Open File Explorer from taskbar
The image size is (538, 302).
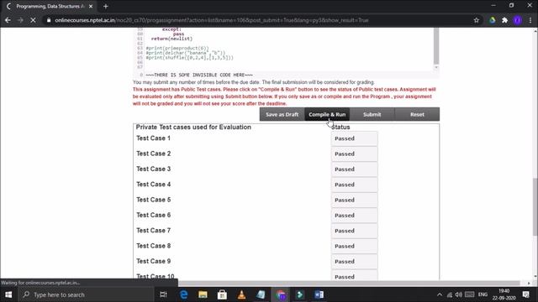coord(203,294)
